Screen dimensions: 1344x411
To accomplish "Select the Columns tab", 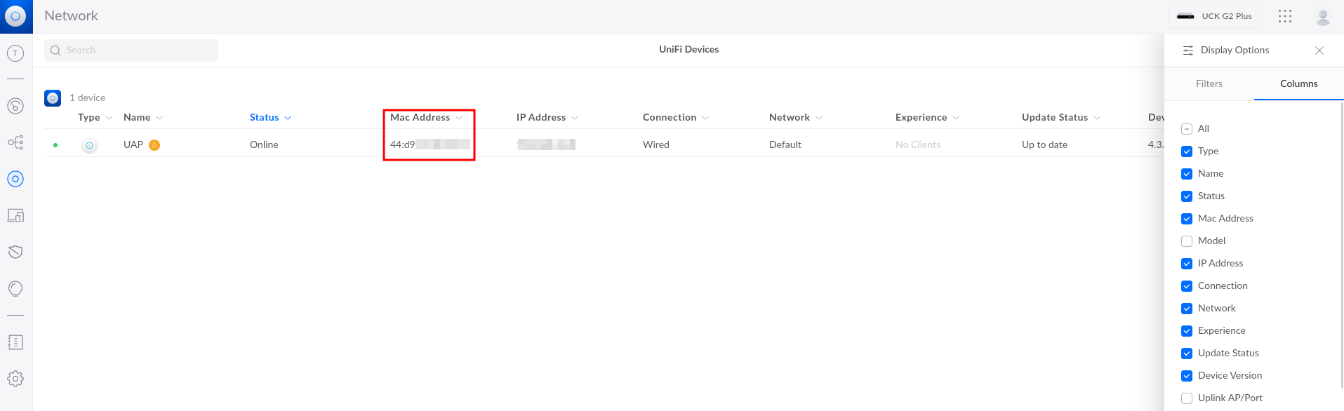I will [1298, 83].
